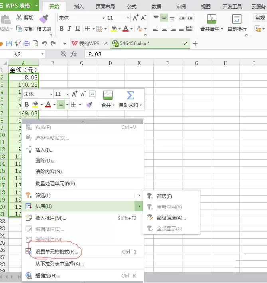Select the Format Painter brush
The height and width of the screenshot is (283, 267).
click(44, 19)
